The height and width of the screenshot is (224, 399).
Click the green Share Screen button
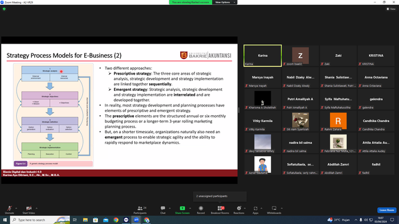pyautogui.click(x=182, y=210)
